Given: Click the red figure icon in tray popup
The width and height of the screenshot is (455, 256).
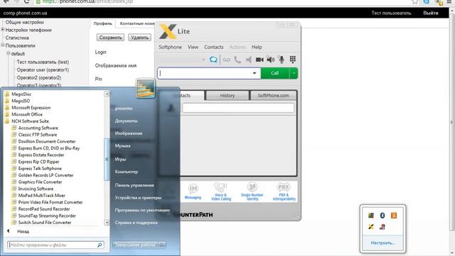Looking at the screenshot, I should (382, 227).
